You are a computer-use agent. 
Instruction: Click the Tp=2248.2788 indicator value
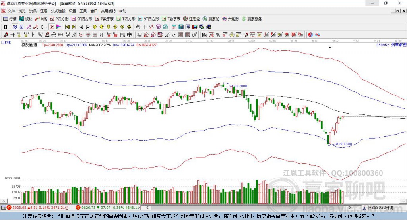tap(52, 45)
